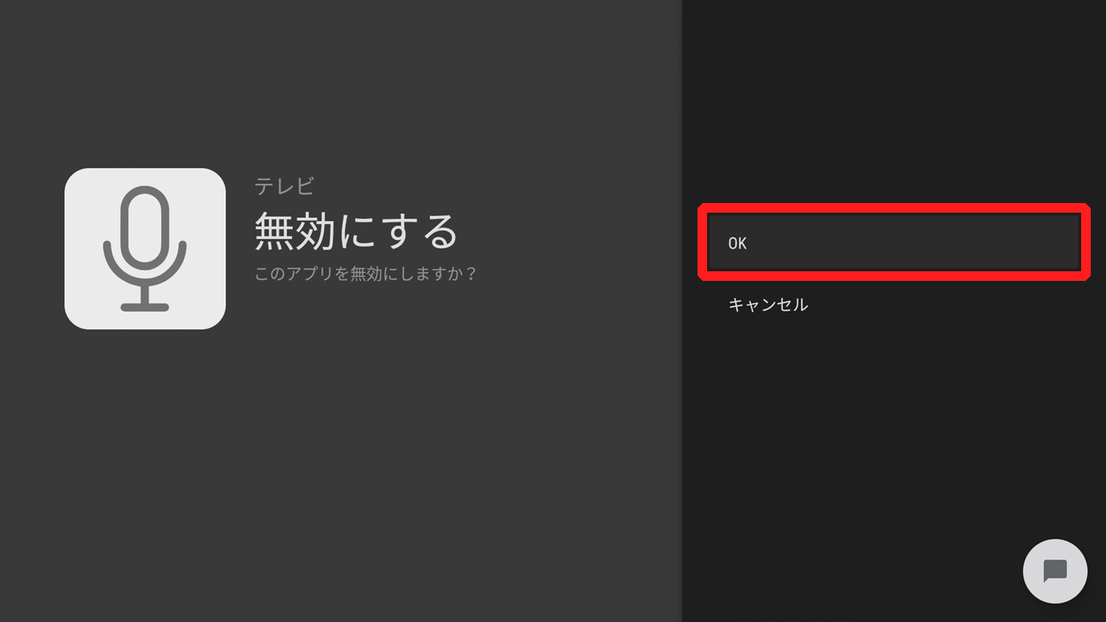
Task: Click the red highlight border around OK
Action: [x=893, y=209]
